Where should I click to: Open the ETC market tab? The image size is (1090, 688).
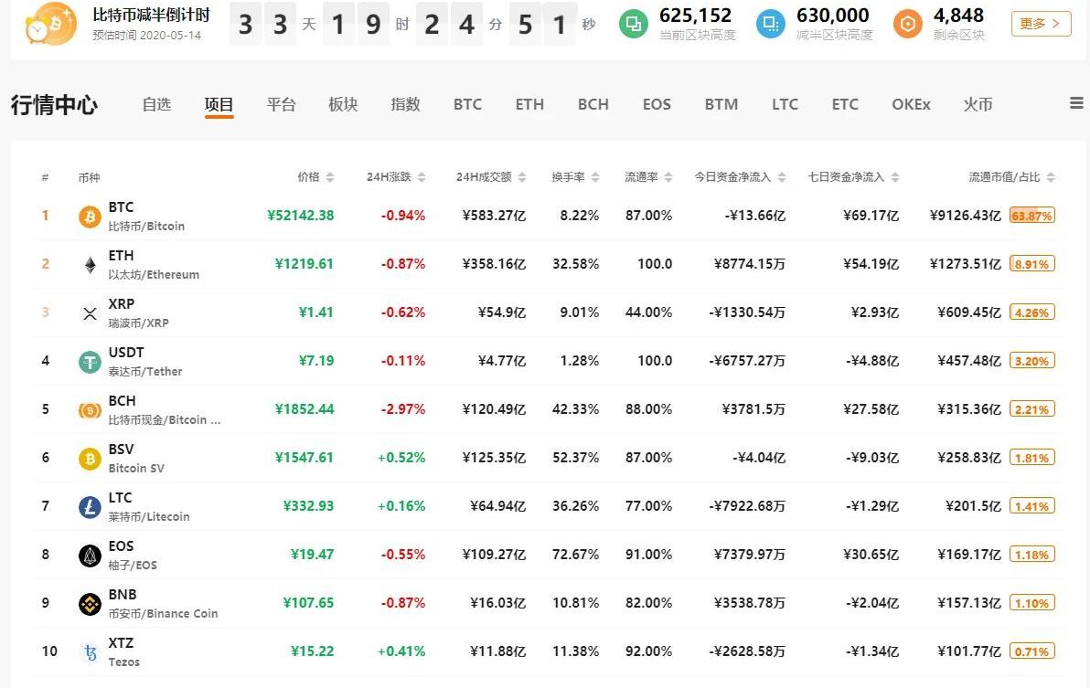(845, 104)
